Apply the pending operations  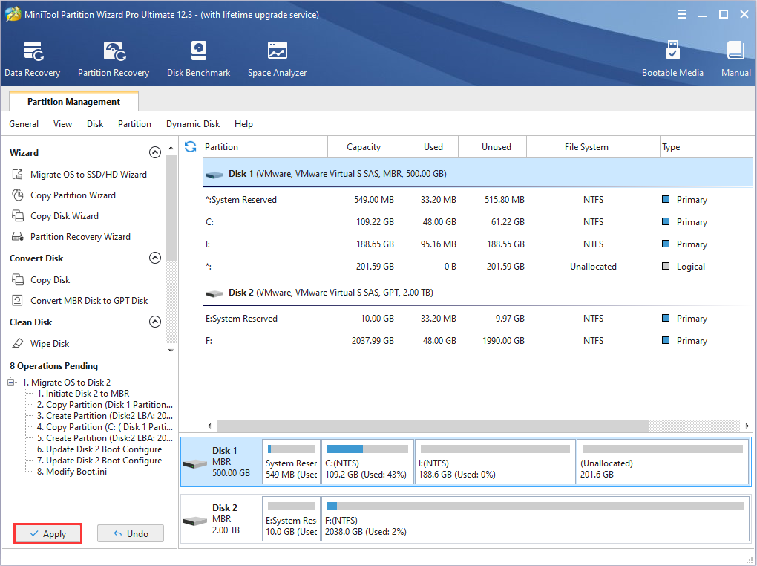[47, 533]
